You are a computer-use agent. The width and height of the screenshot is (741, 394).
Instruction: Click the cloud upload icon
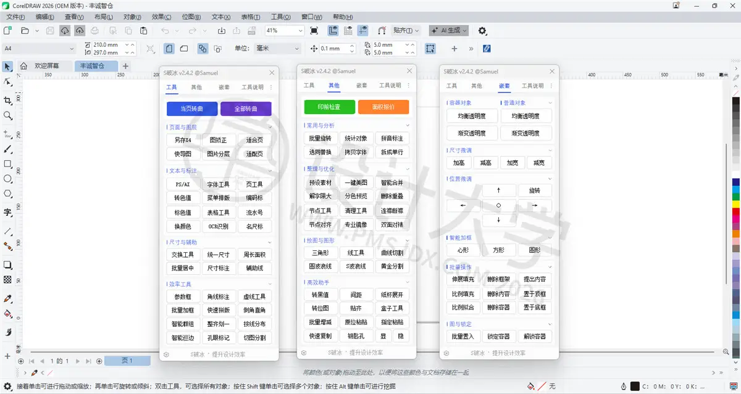coord(80,30)
